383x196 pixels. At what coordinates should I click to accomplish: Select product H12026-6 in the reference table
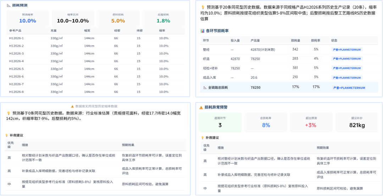(16, 76)
